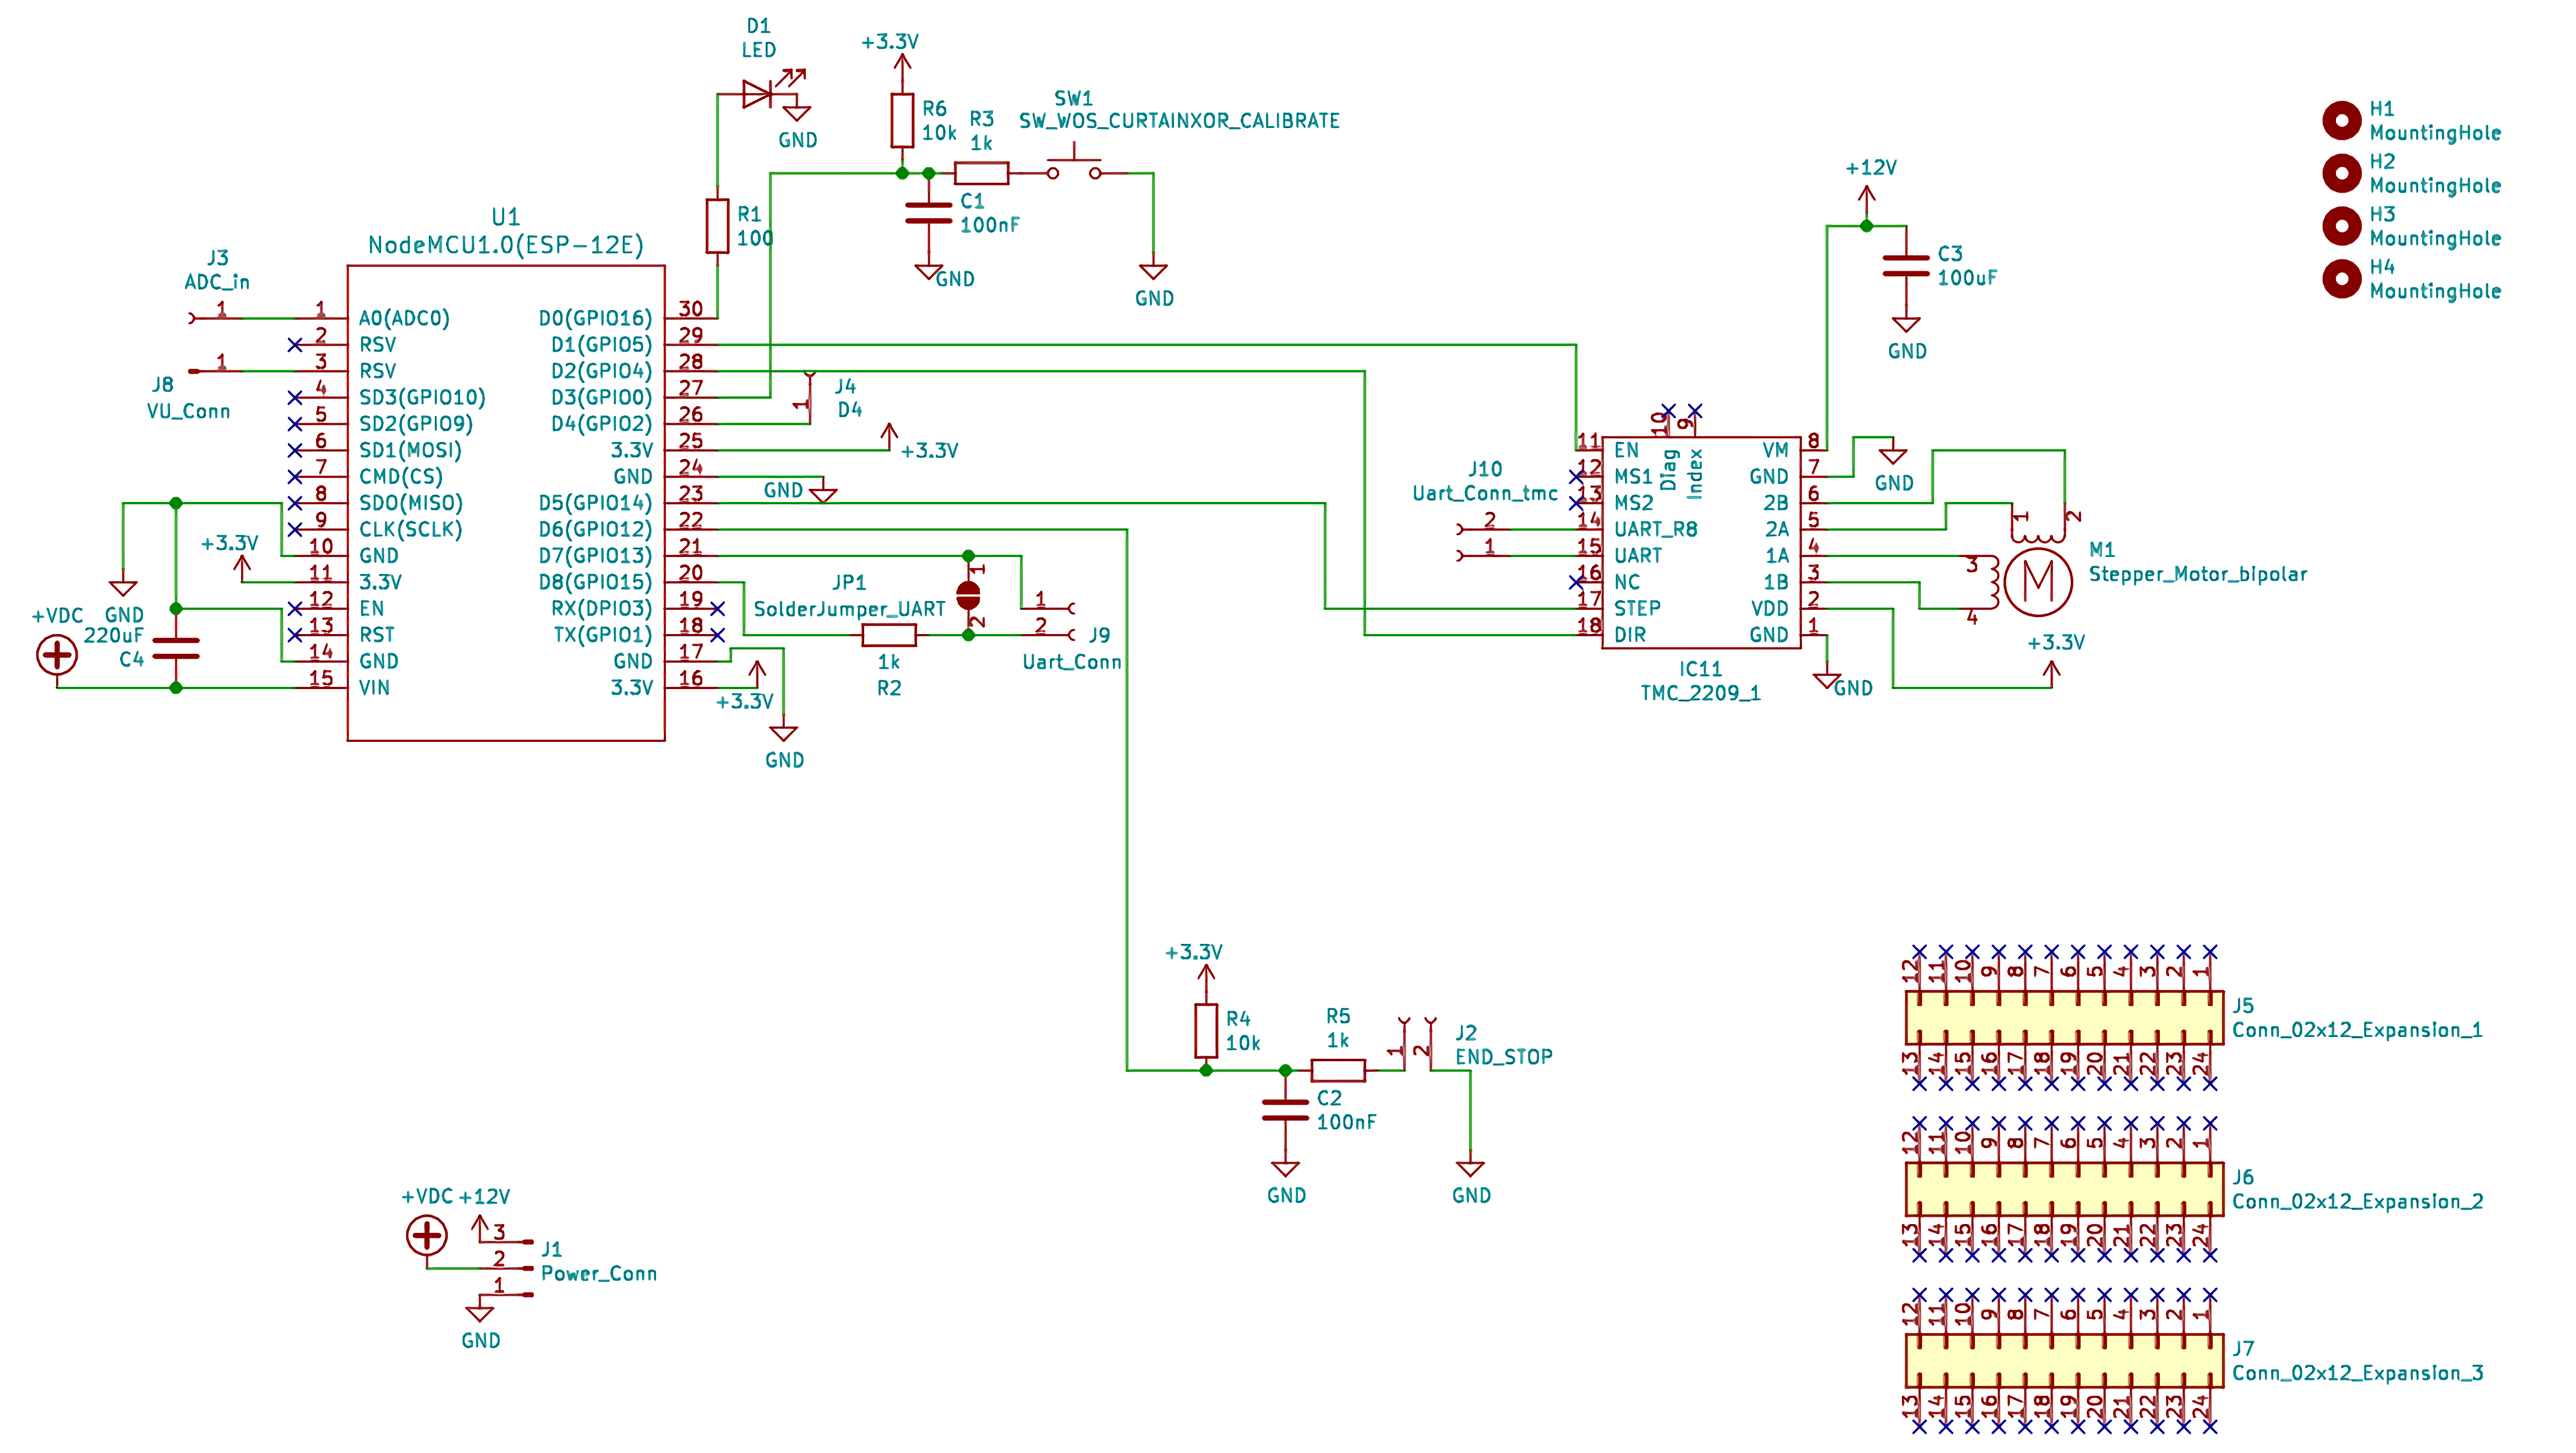The width and height of the screenshot is (2576, 1453).
Task: Select the R2 1k resistor symbol
Action: click(x=889, y=635)
